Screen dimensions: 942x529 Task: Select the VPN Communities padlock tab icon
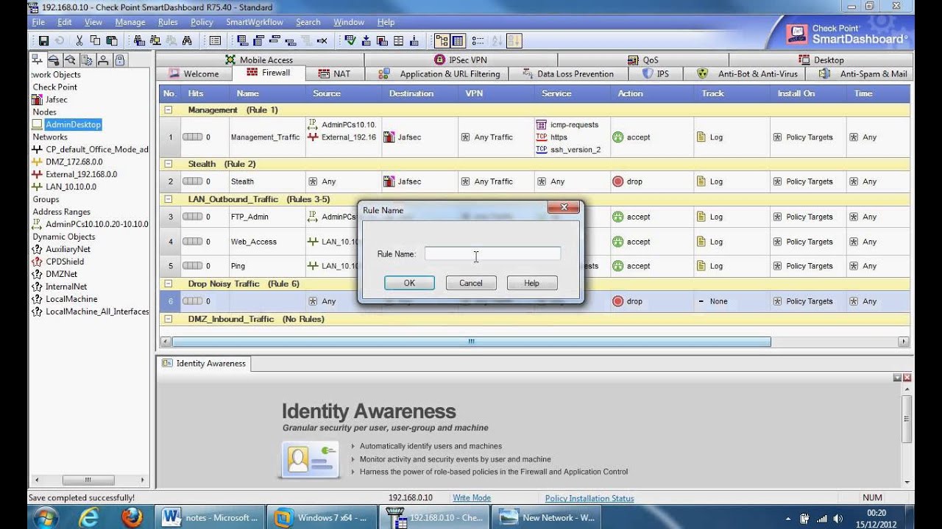coord(119,60)
